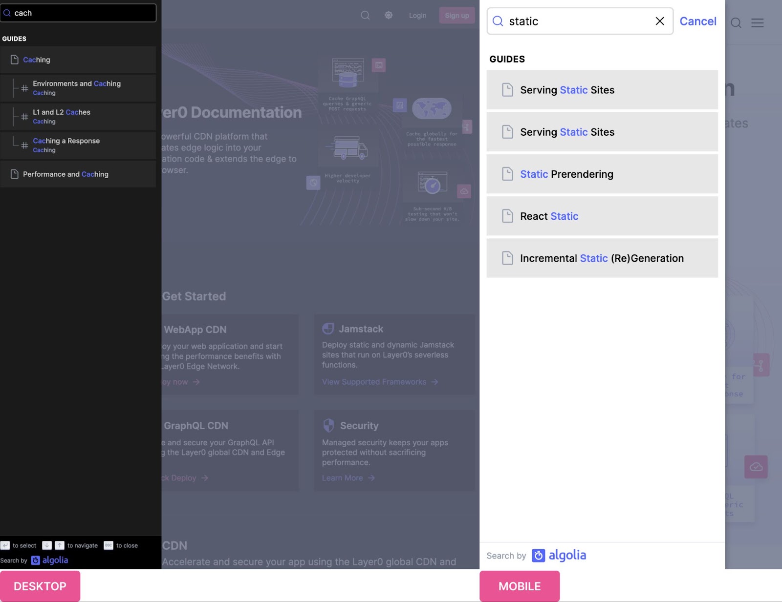
Task: Choose 'Performance and Caching' result
Action: point(78,174)
